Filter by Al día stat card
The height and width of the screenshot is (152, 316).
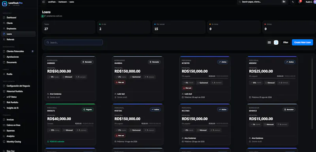(124, 27)
